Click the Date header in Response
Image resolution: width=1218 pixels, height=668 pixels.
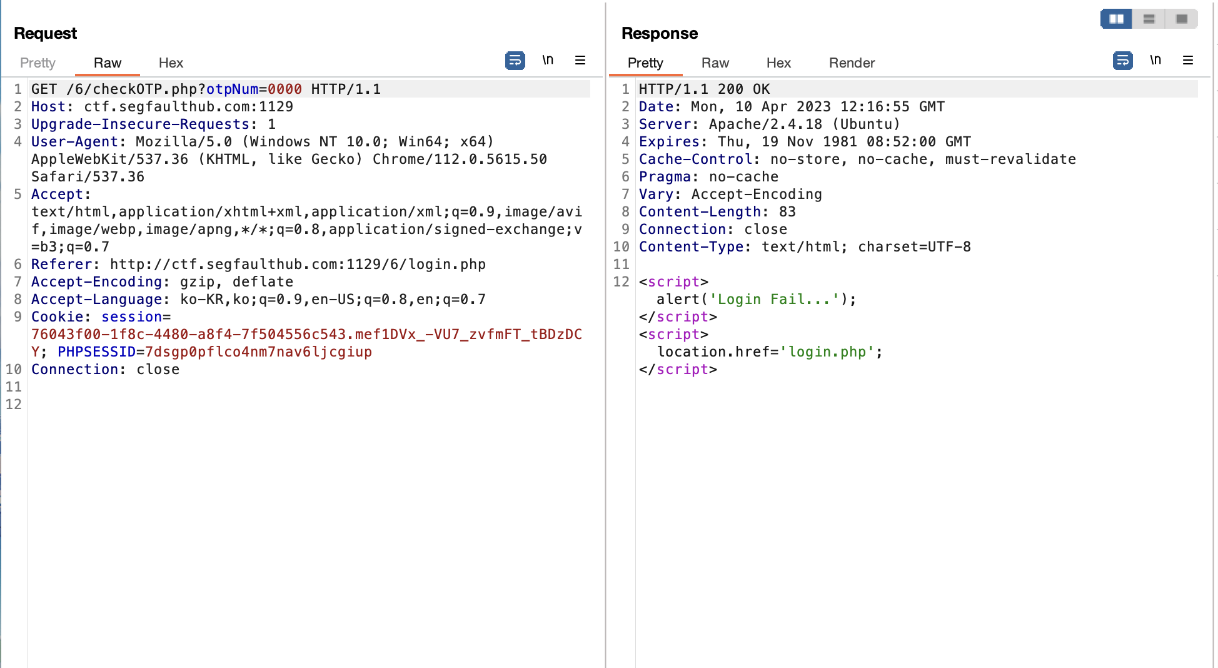point(792,106)
